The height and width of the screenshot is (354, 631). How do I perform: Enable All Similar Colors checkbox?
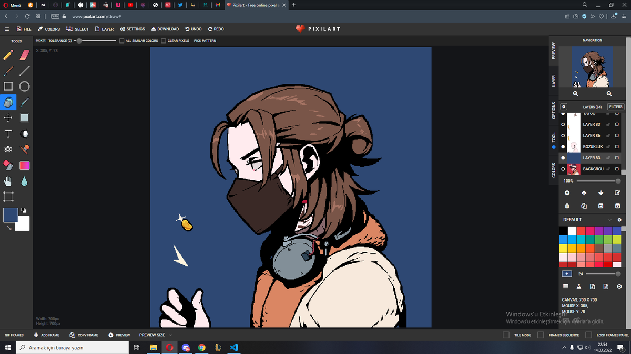[121, 40]
